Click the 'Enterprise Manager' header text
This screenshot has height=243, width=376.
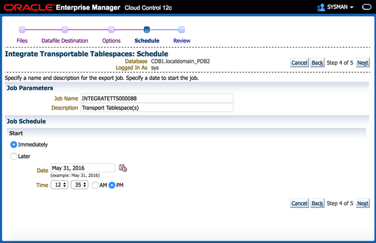click(x=88, y=8)
